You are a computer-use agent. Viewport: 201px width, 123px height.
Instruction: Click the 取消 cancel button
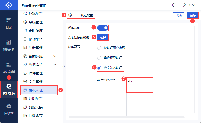pyautogui.click(x=179, y=15)
